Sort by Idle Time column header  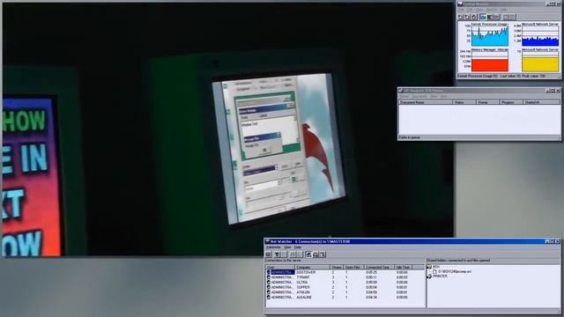[404, 267]
